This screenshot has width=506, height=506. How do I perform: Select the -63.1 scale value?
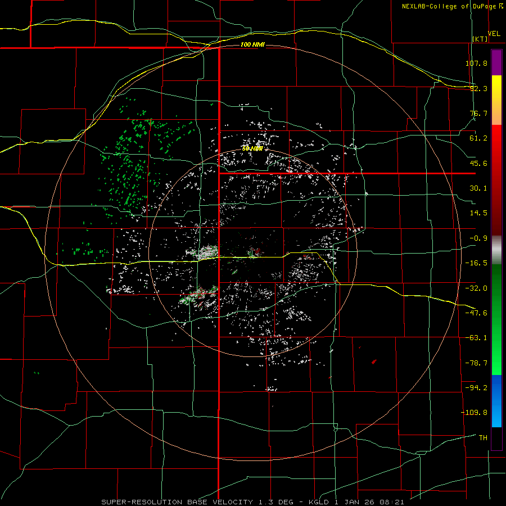click(x=476, y=338)
